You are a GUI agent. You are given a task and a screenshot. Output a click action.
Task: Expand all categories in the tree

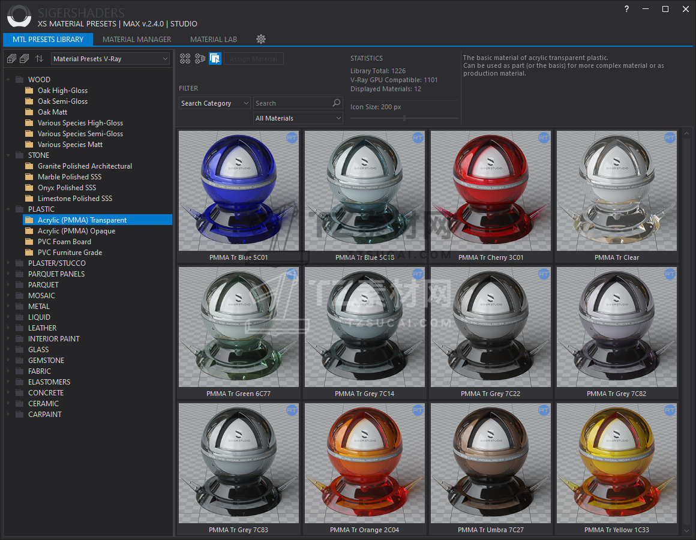coord(11,59)
